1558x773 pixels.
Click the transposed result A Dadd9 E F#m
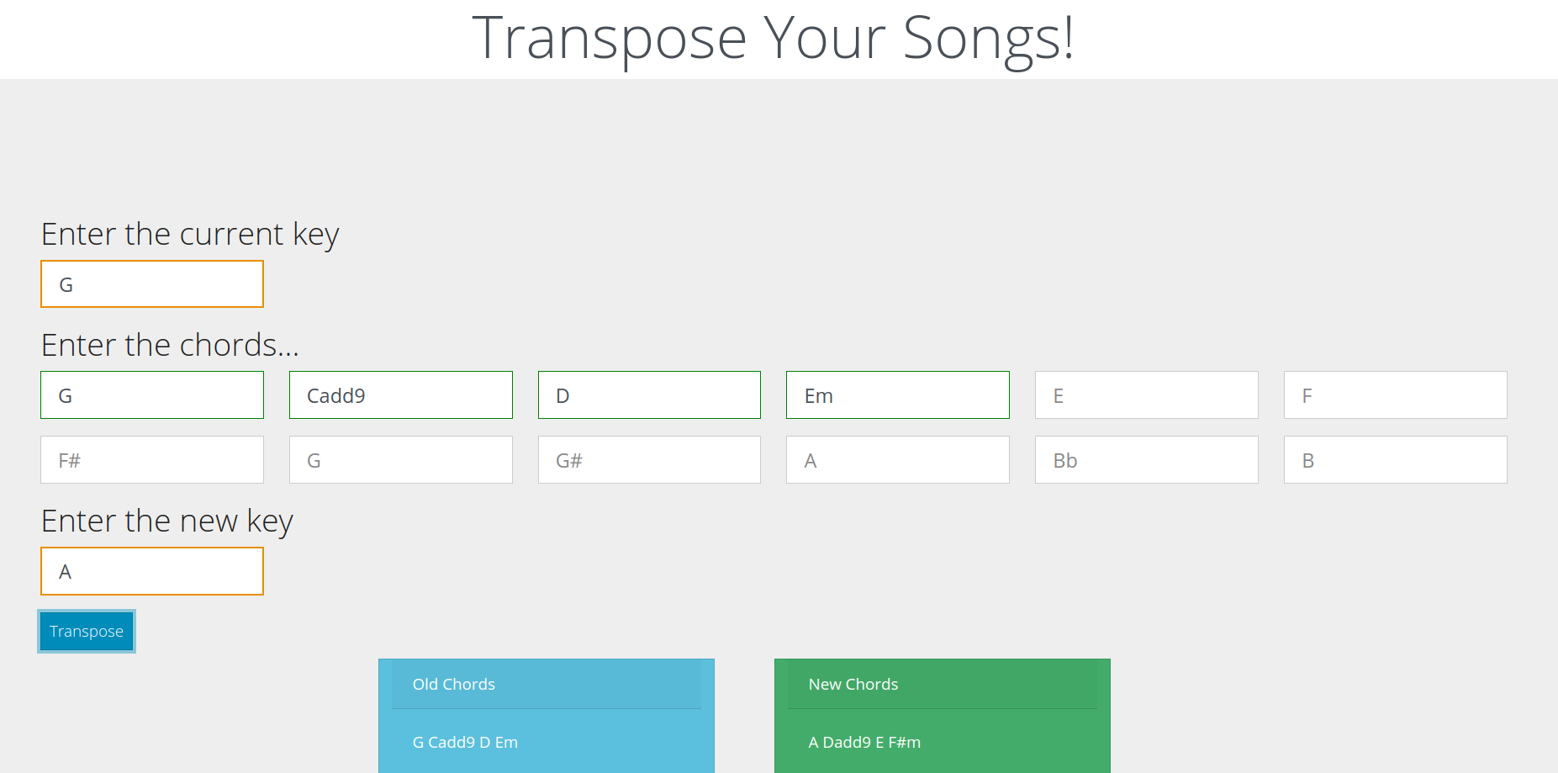click(864, 742)
